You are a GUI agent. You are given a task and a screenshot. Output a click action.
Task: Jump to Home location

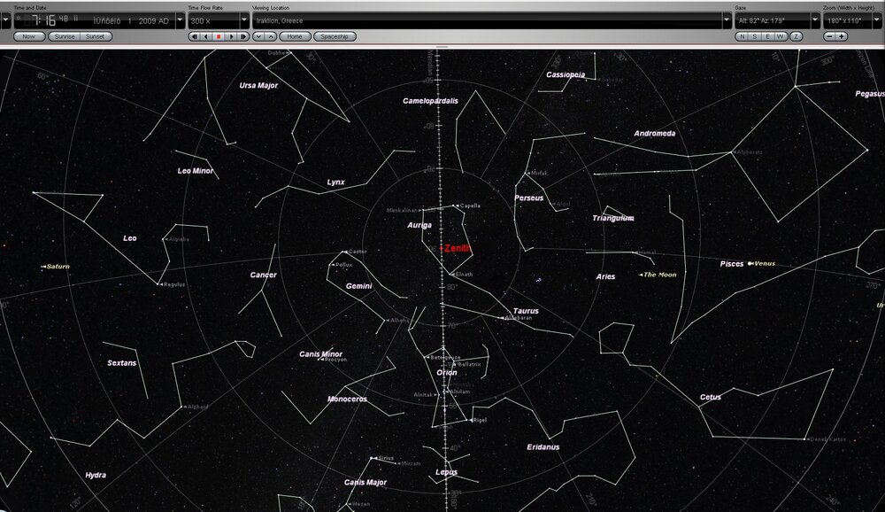[295, 36]
